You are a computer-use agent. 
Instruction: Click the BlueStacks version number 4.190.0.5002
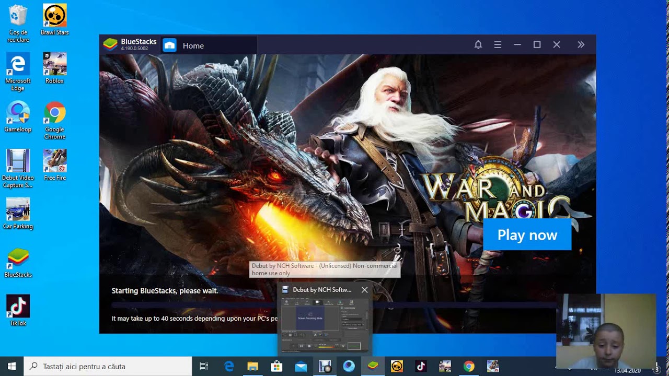(134, 49)
